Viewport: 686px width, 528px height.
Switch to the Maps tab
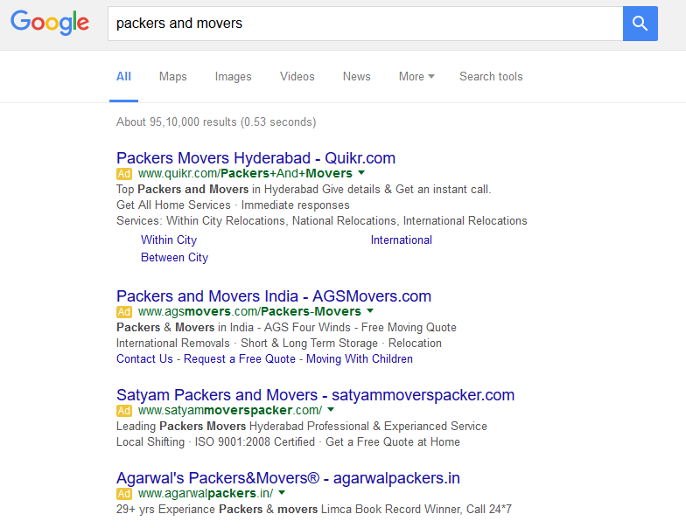pos(173,77)
